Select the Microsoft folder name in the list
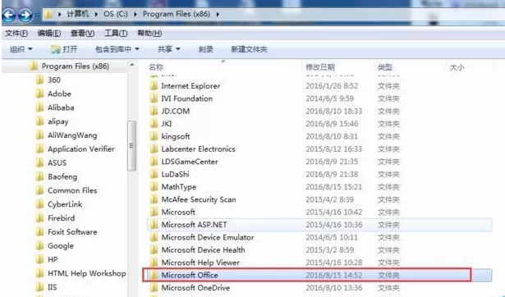Screen dimensions: 505x297 point(178,212)
